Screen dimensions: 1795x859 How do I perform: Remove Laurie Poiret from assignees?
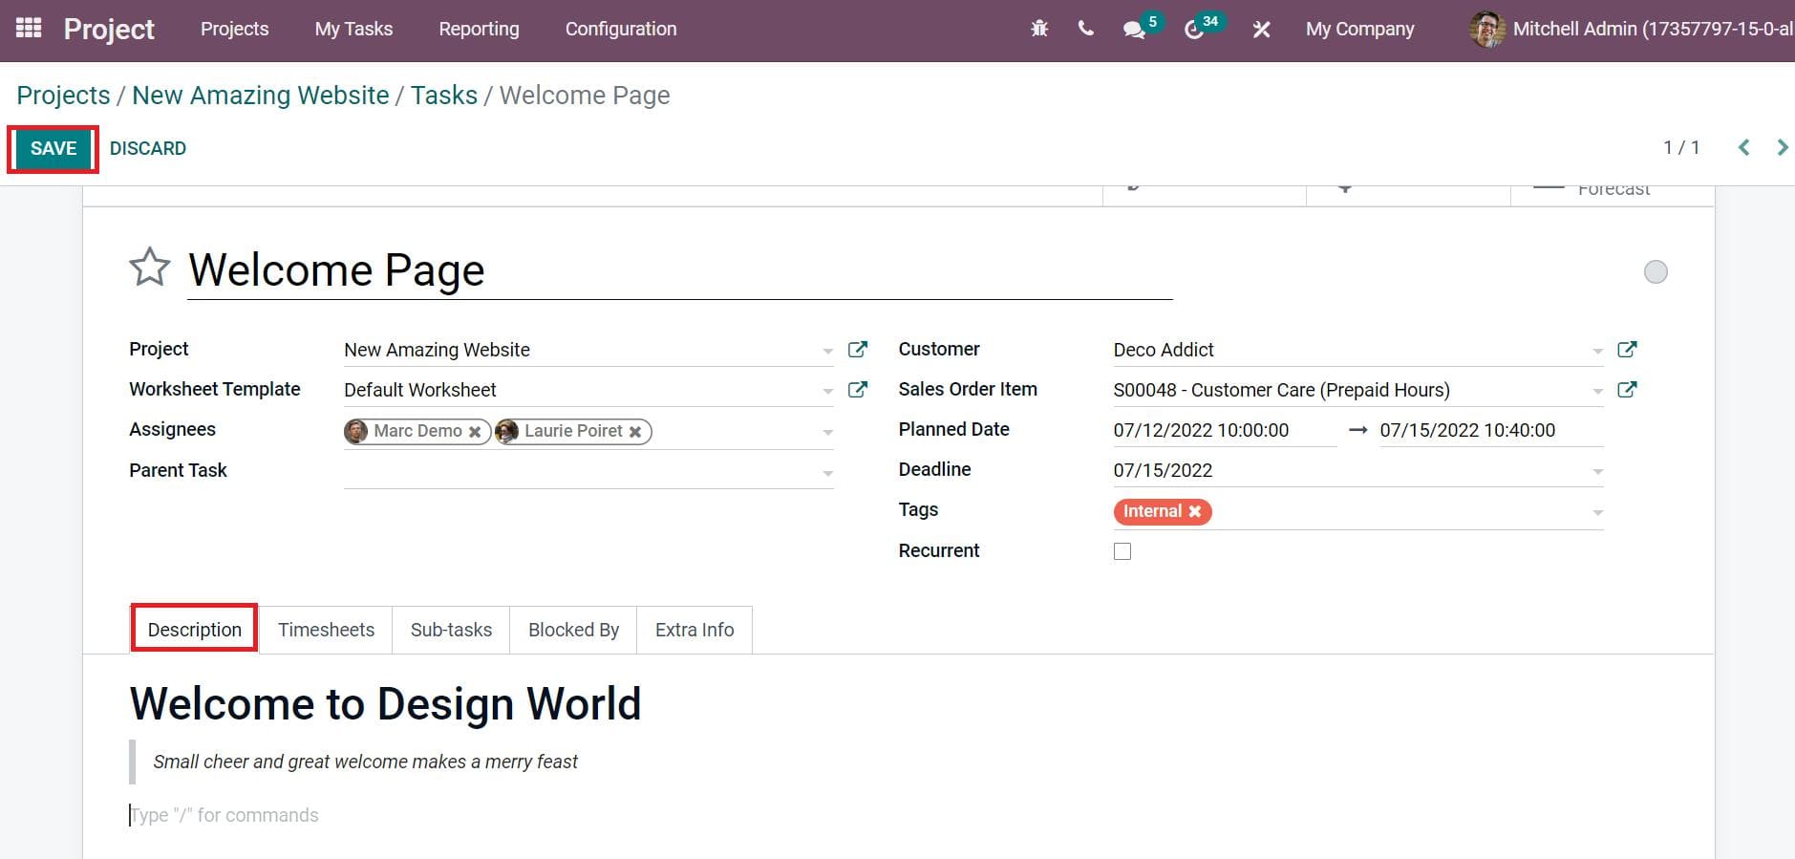point(635,432)
